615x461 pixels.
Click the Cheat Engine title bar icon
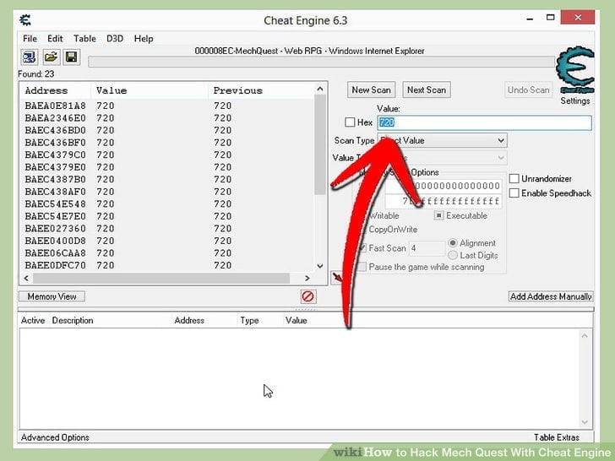[25, 20]
